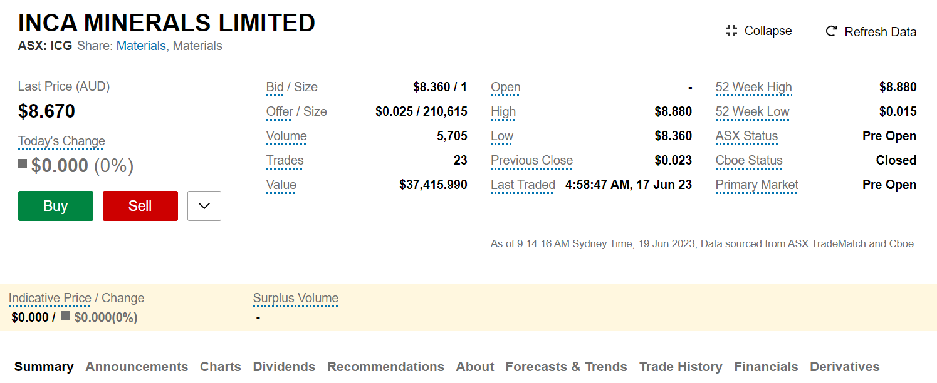Go to the Recommendations tab

tap(385, 367)
